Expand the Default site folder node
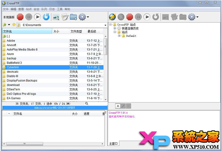Image resolution: width=222 pixels, height=151 pixels. click(x=119, y=36)
